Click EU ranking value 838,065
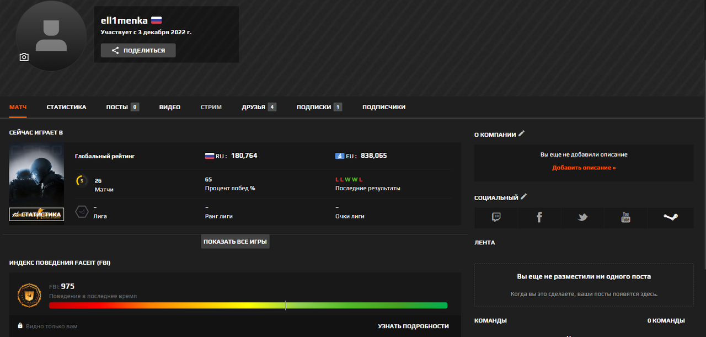The width and height of the screenshot is (706, 337). [x=374, y=156]
